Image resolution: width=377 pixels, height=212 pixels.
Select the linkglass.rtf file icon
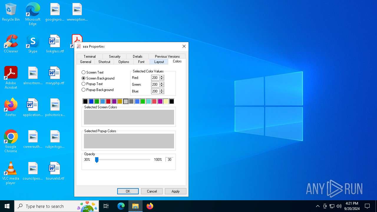coord(55,44)
